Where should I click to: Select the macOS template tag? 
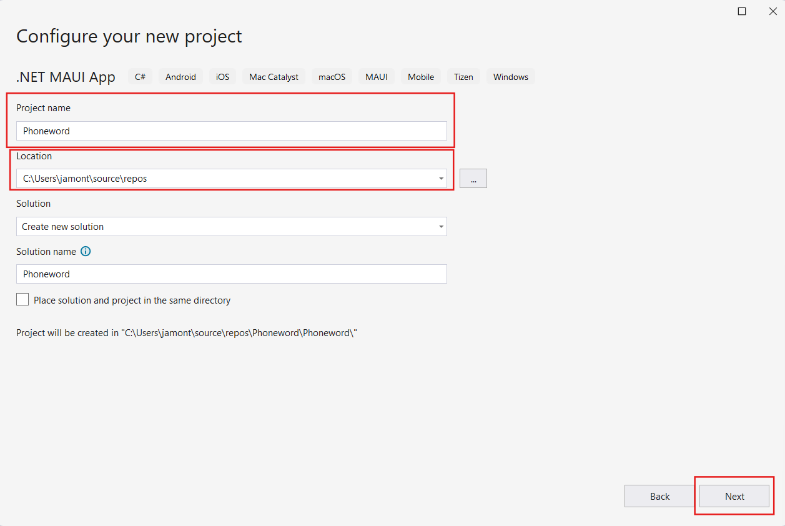point(332,76)
